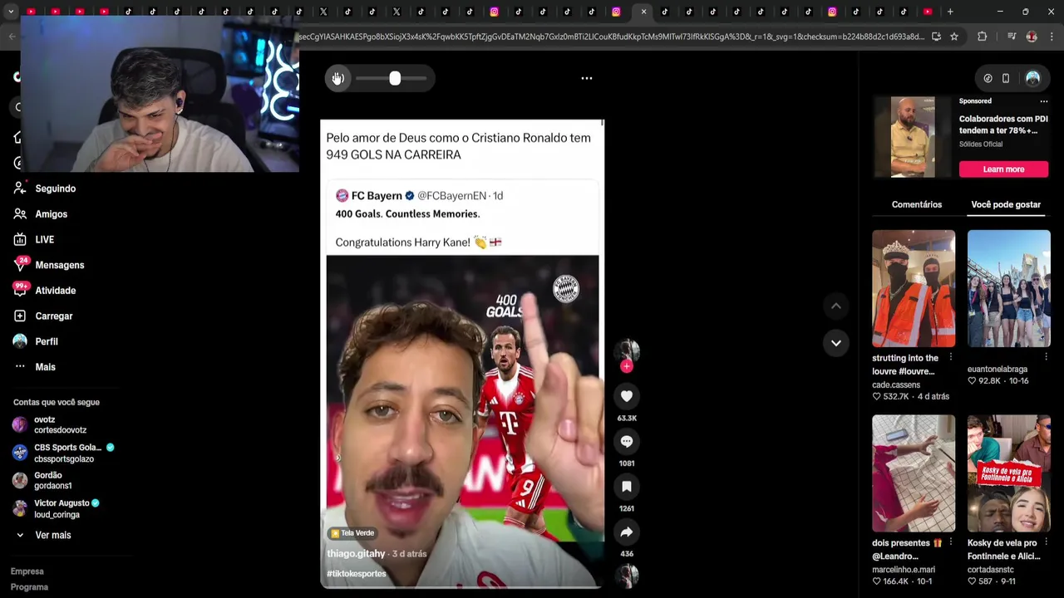Open the video's three-dot options menu
Image resolution: width=1064 pixels, height=598 pixels.
coord(587,78)
